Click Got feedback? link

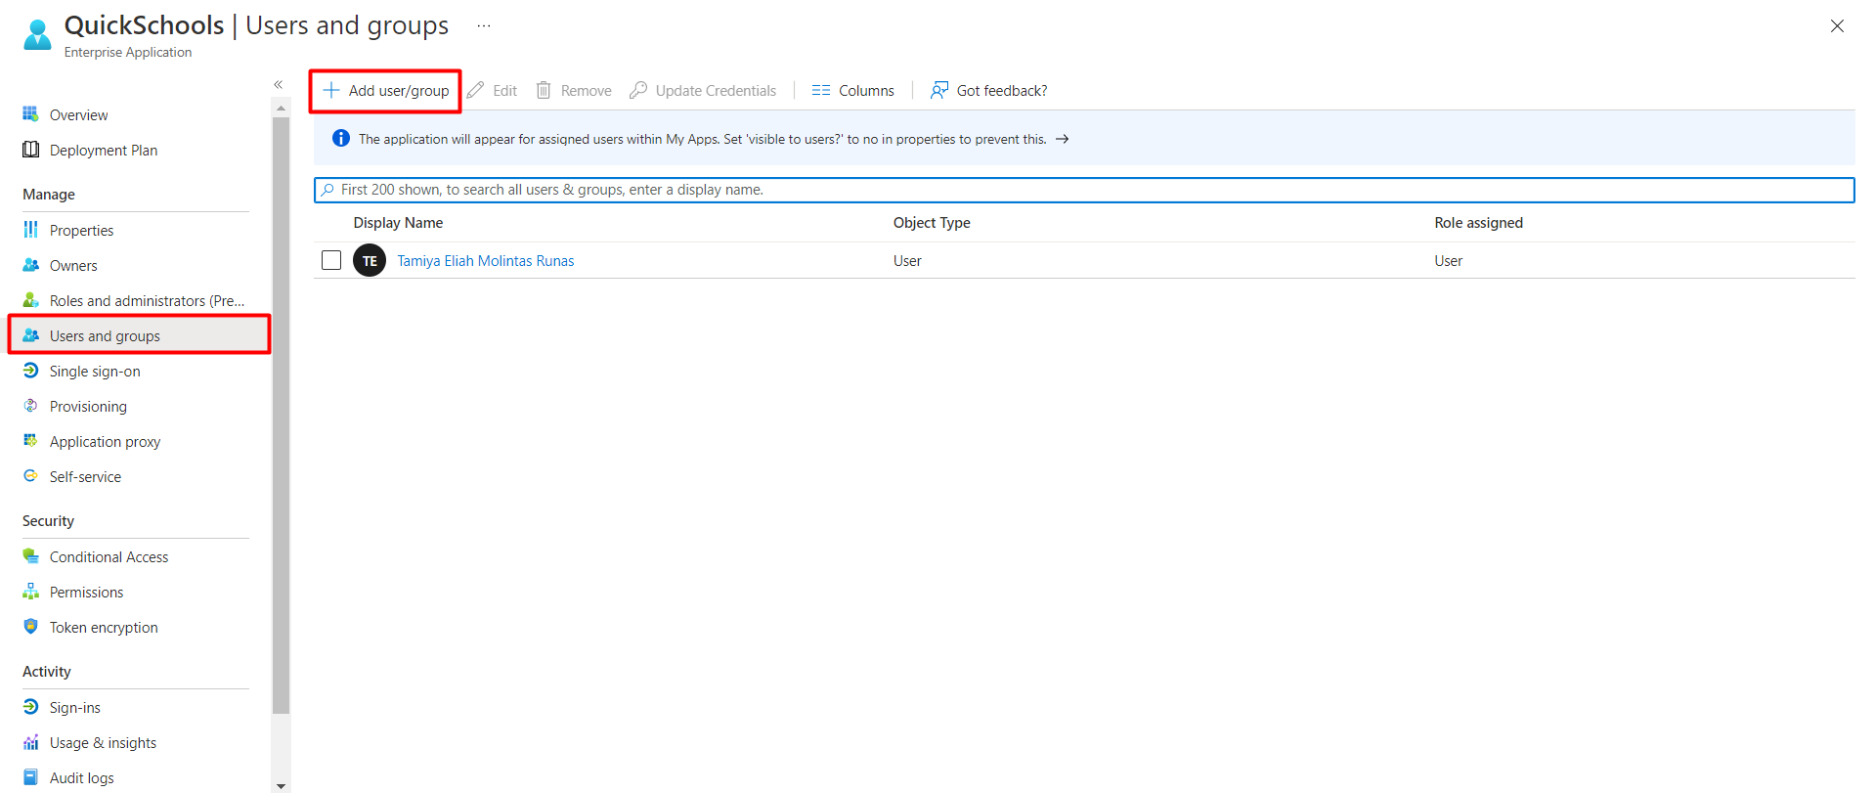pyautogui.click(x=1002, y=90)
